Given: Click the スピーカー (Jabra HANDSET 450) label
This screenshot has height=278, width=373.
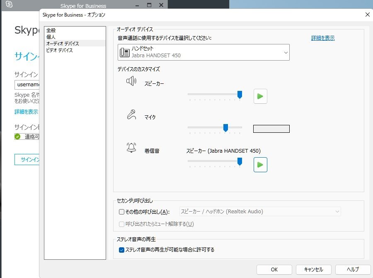Looking at the screenshot, I should (x=223, y=151).
